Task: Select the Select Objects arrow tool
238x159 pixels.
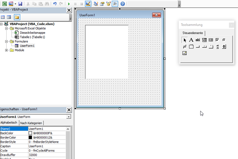Action: click(185, 40)
